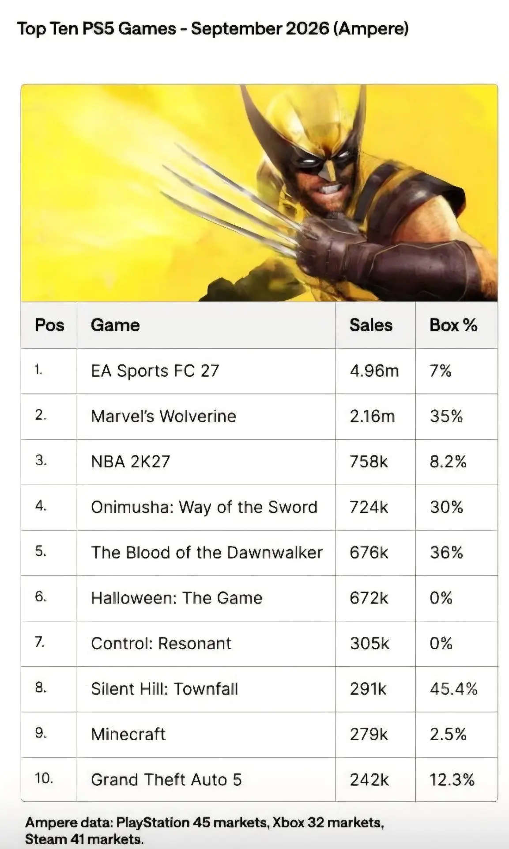
Task: Select the Pos column header
Action: point(49,325)
